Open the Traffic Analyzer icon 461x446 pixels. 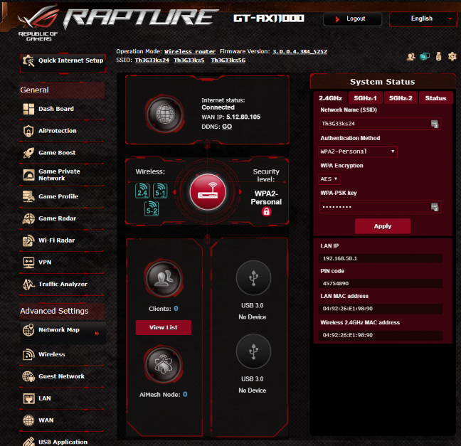[x=28, y=284]
